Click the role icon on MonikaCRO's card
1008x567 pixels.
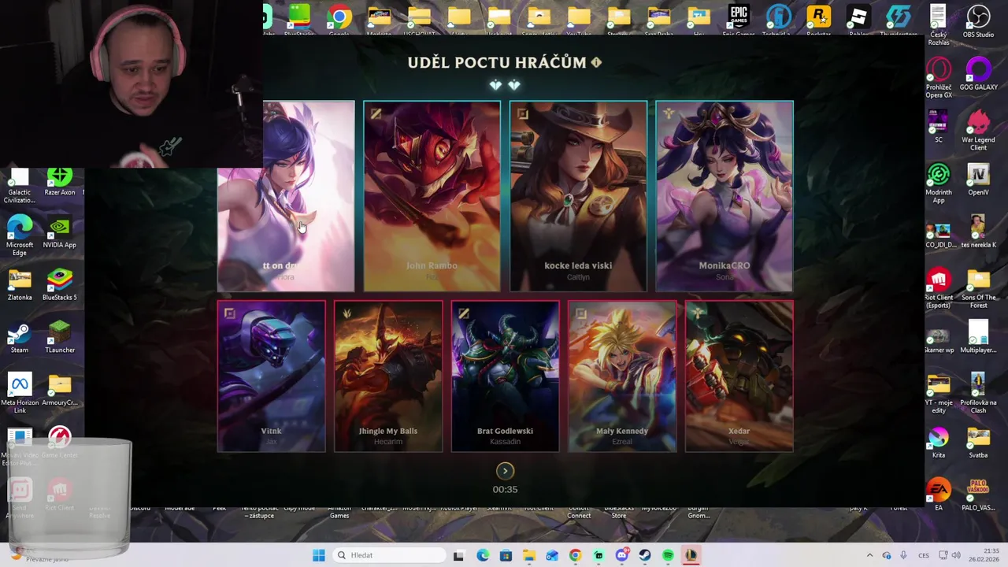pos(669,114)
